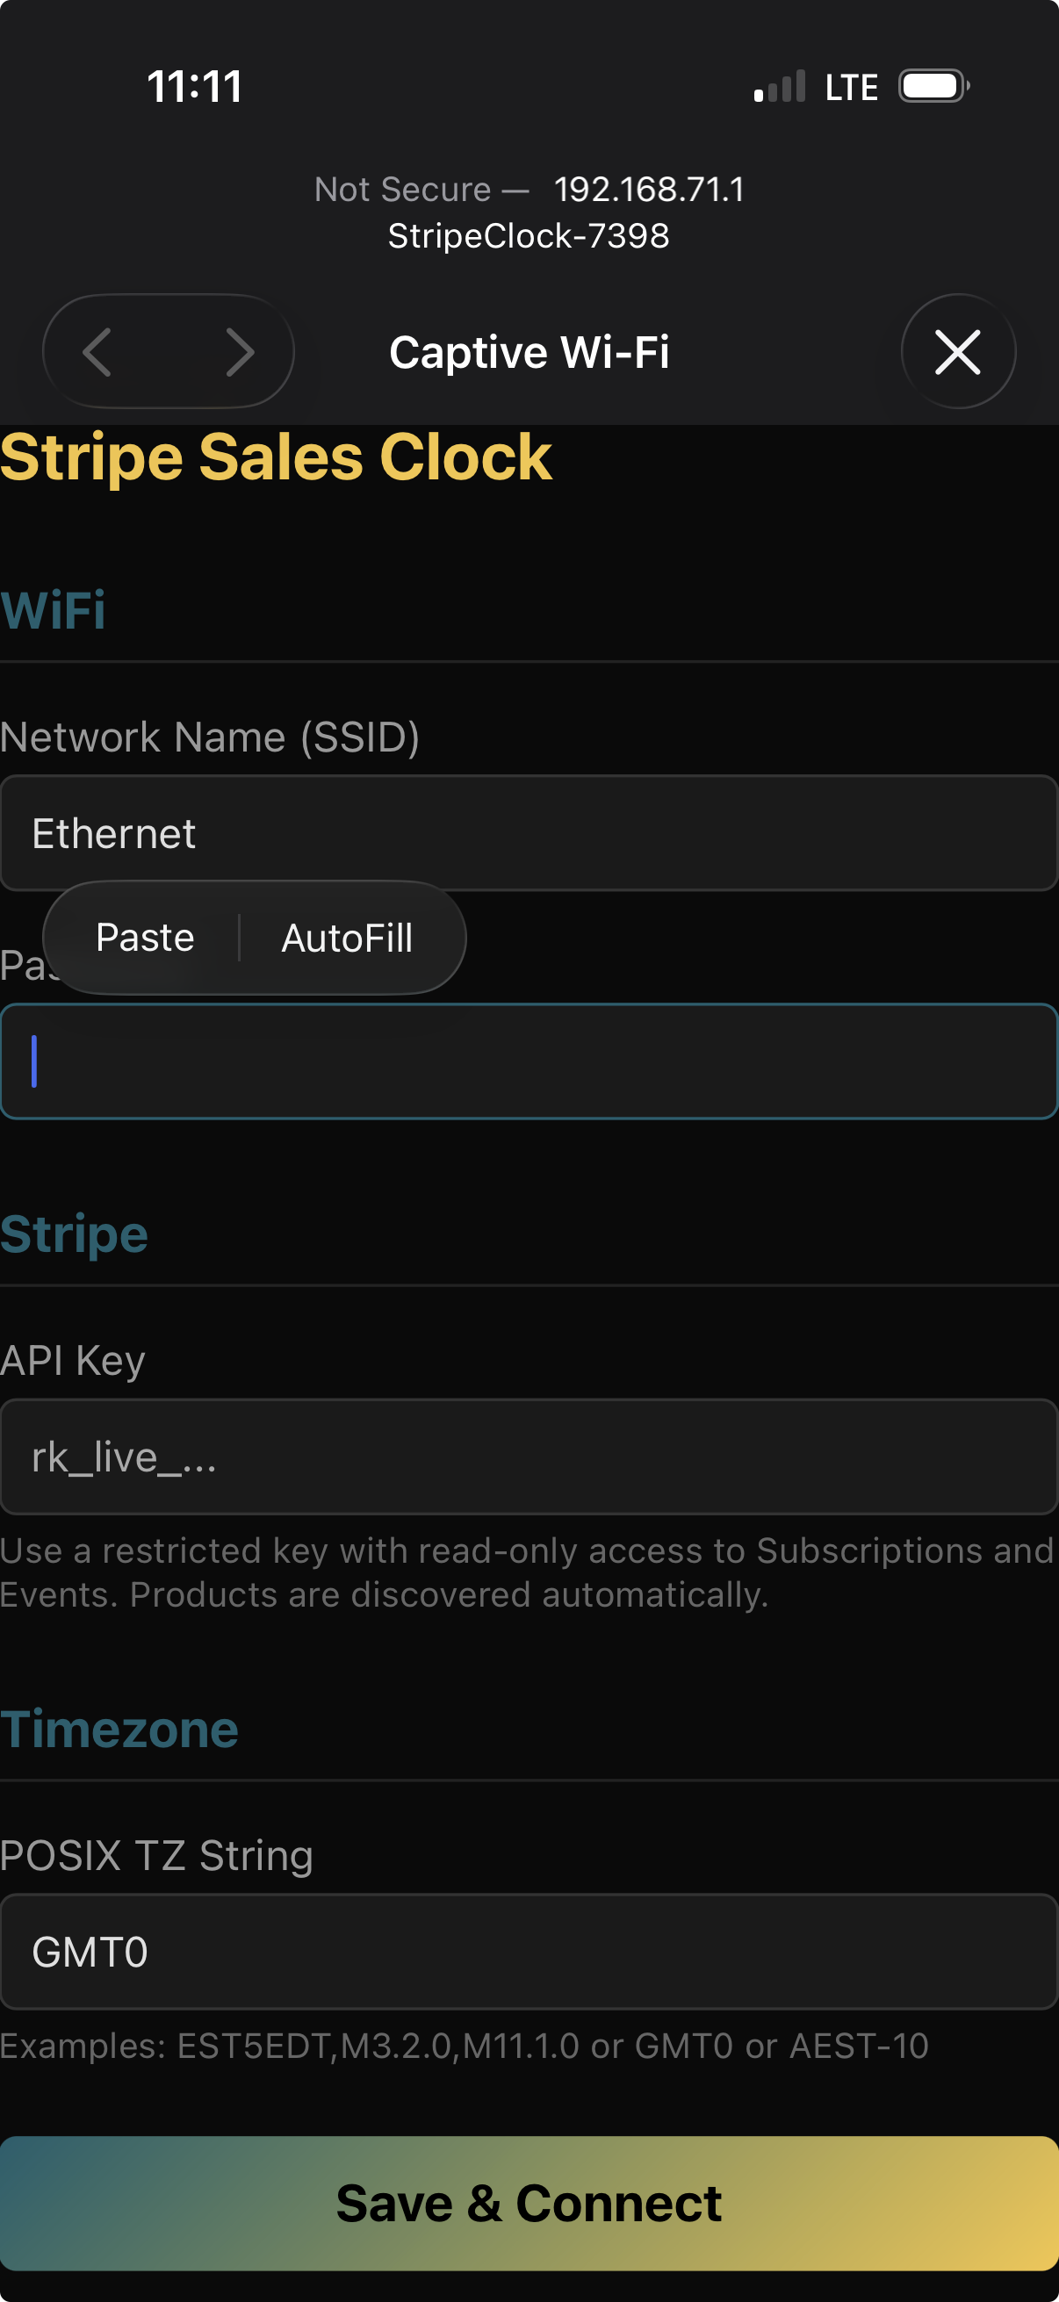Tap the battery indicator in status bar
The image size is (1059, 2302).
pos(932,86)
